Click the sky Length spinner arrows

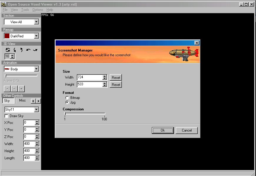(x=37, y=158)
